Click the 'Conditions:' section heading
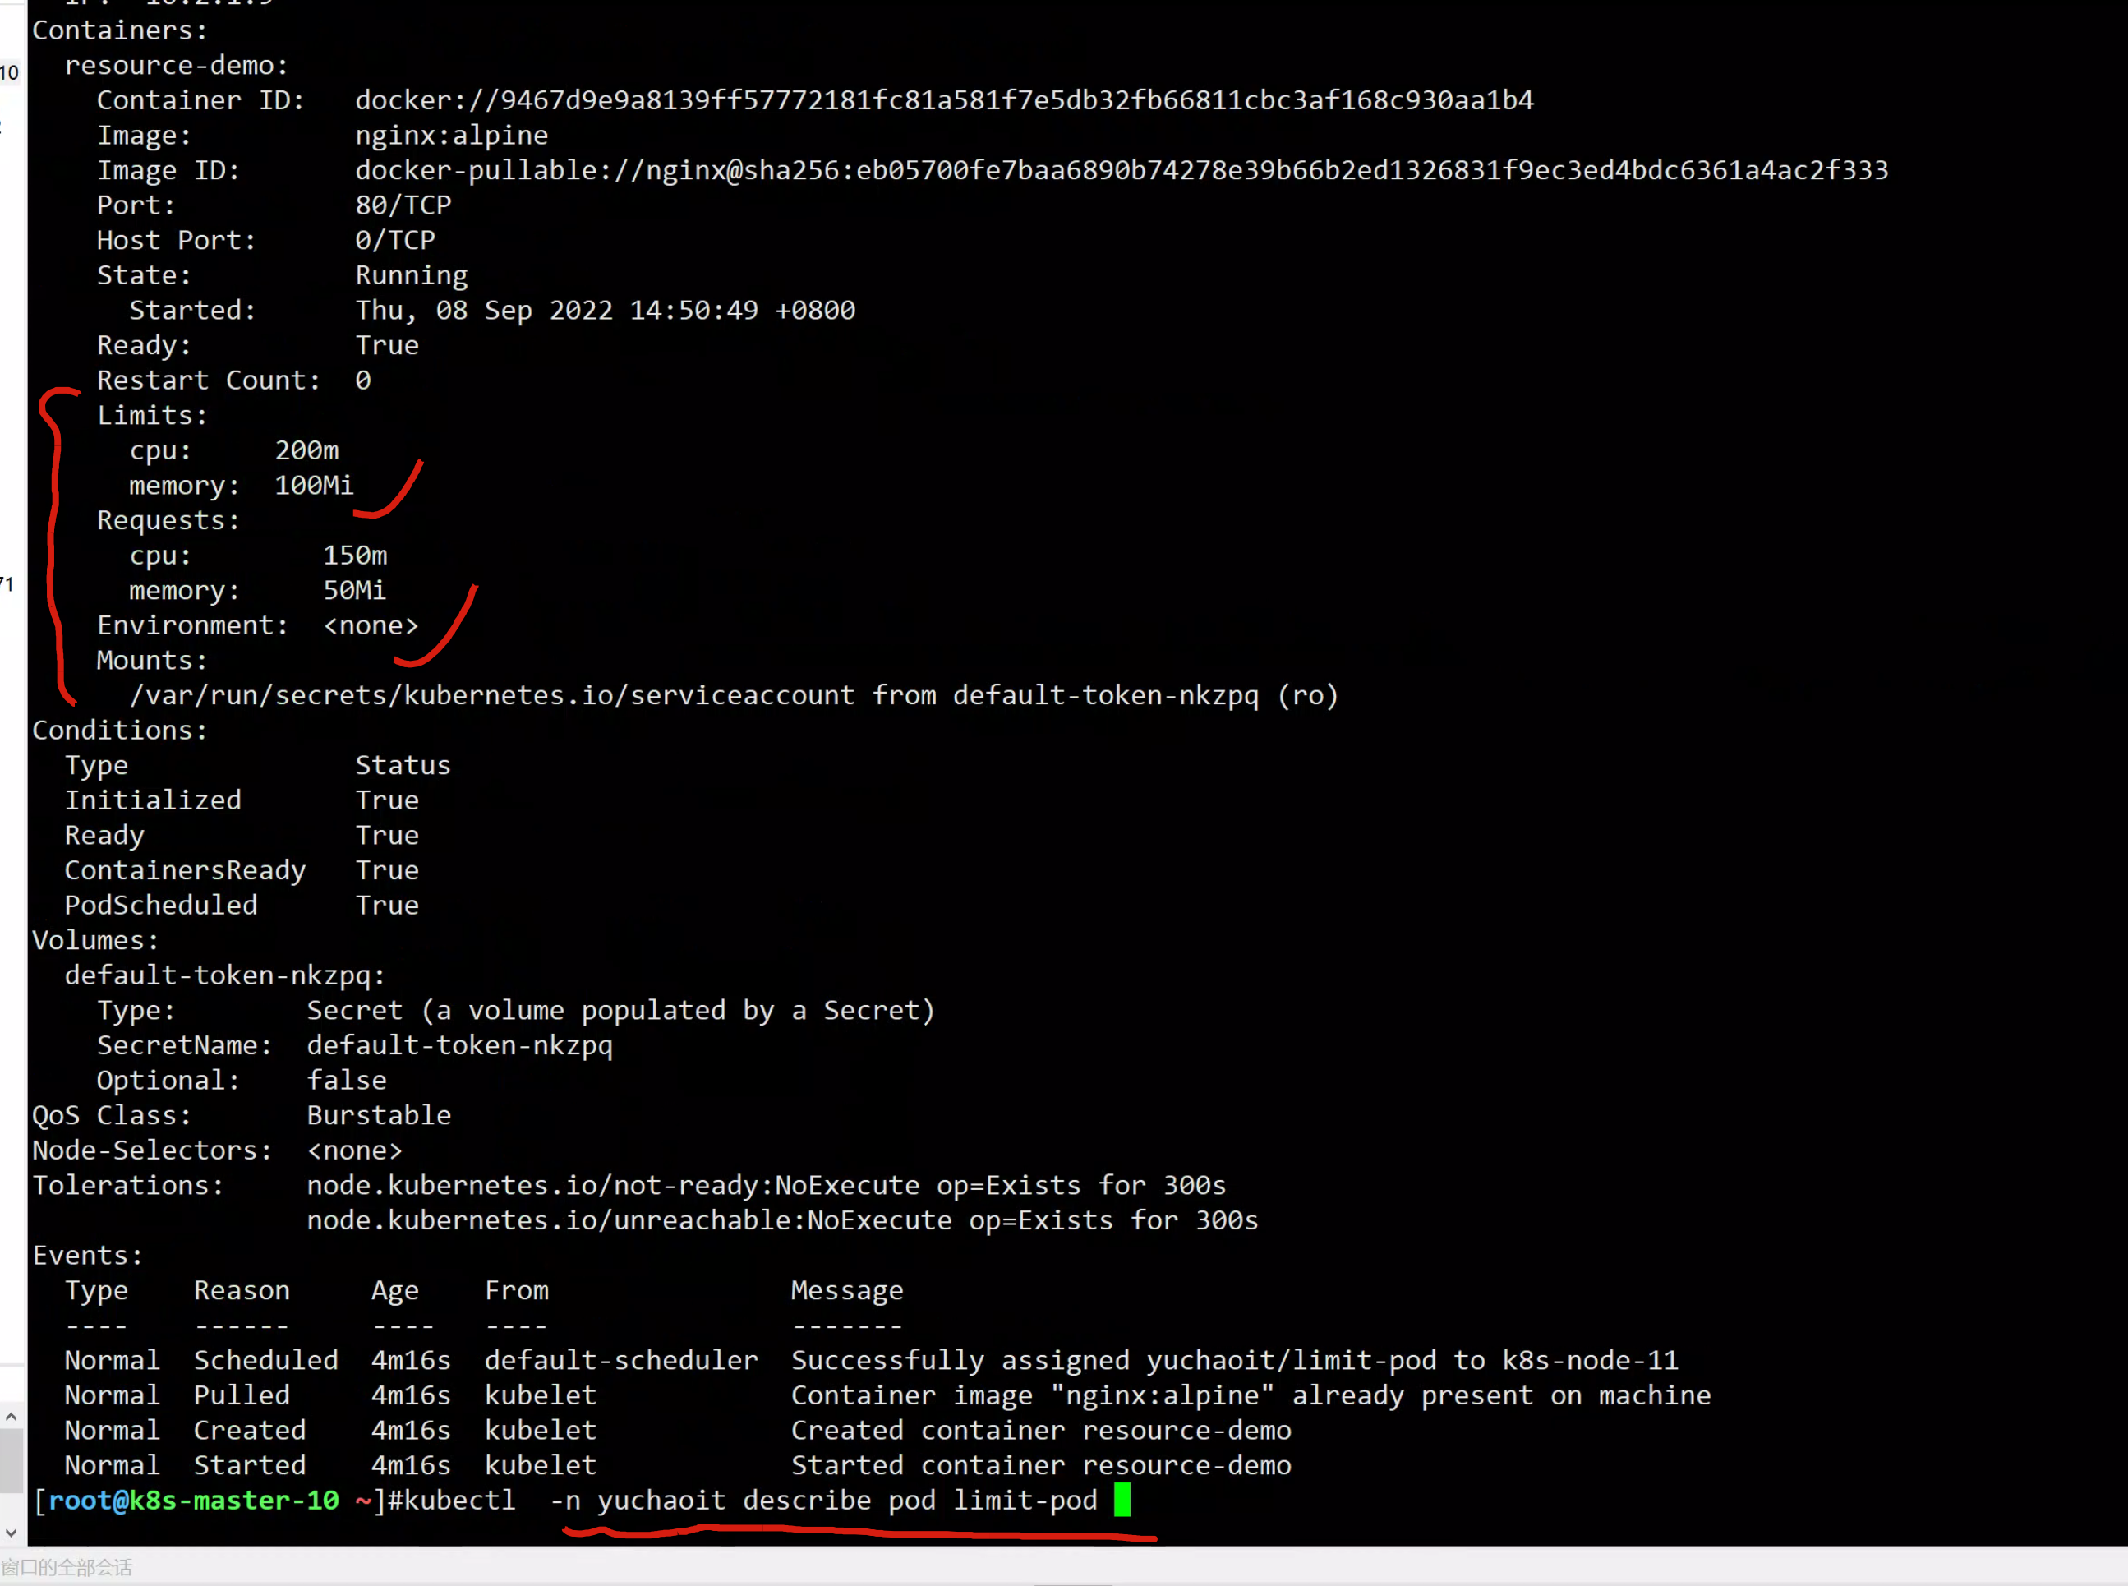 point(119,731)
